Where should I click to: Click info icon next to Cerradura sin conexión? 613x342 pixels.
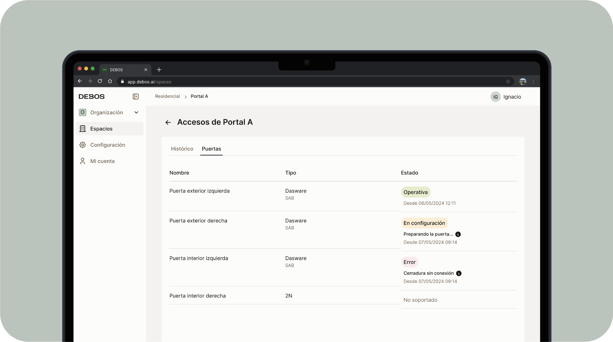[459, 273]
